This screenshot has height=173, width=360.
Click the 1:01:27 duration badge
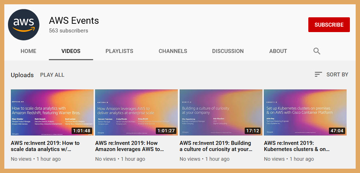point(166,131)
